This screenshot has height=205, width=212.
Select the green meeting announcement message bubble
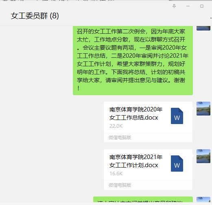pos(133,60)
